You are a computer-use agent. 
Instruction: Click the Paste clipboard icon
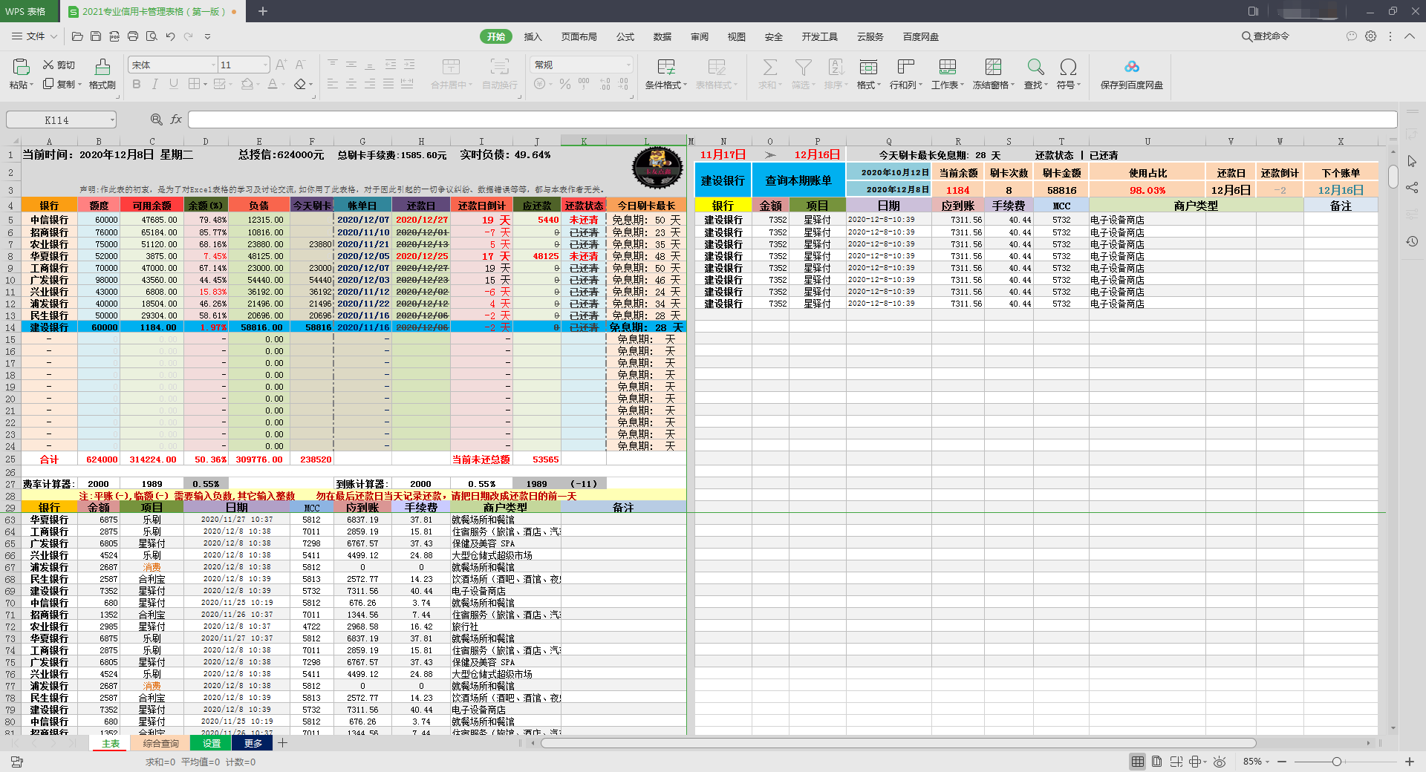(x=21, y=68)
